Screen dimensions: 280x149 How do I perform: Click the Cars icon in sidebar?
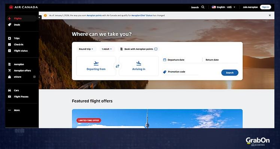click(x=9, y=91)
